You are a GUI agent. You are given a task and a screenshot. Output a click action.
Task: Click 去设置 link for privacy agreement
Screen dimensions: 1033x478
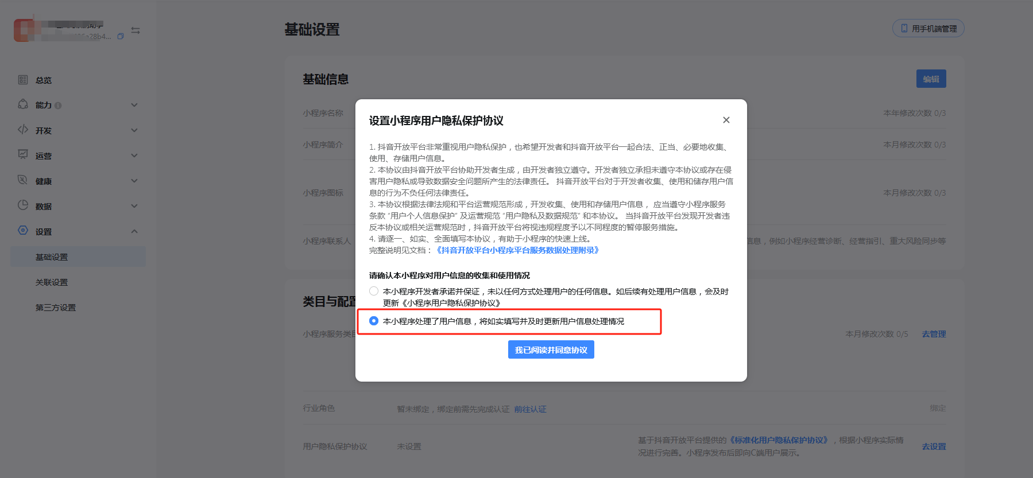point(934,446)
